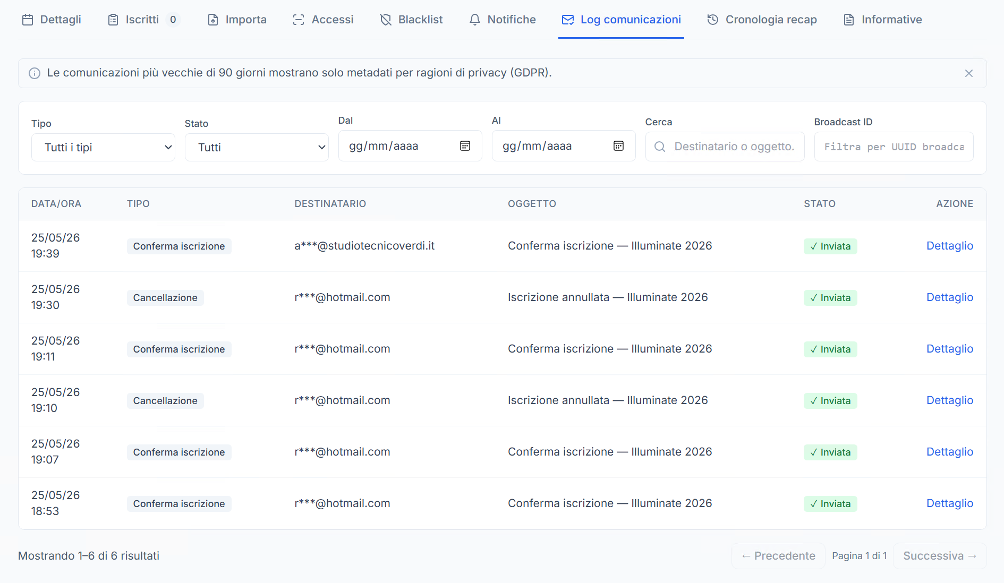Click the Cancellazione tag in 19:10 row

point(165,401)
